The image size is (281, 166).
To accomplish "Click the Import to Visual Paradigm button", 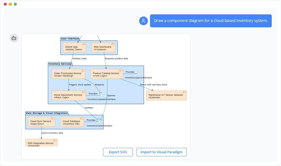I will (x=161, y=152).
